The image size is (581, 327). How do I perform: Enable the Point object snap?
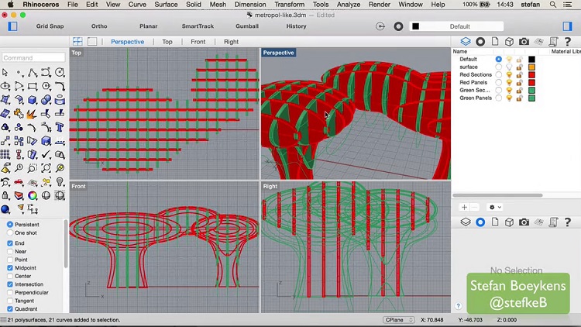[10, 260]
